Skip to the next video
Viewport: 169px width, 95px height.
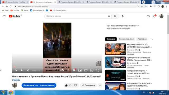coord(22,70)
